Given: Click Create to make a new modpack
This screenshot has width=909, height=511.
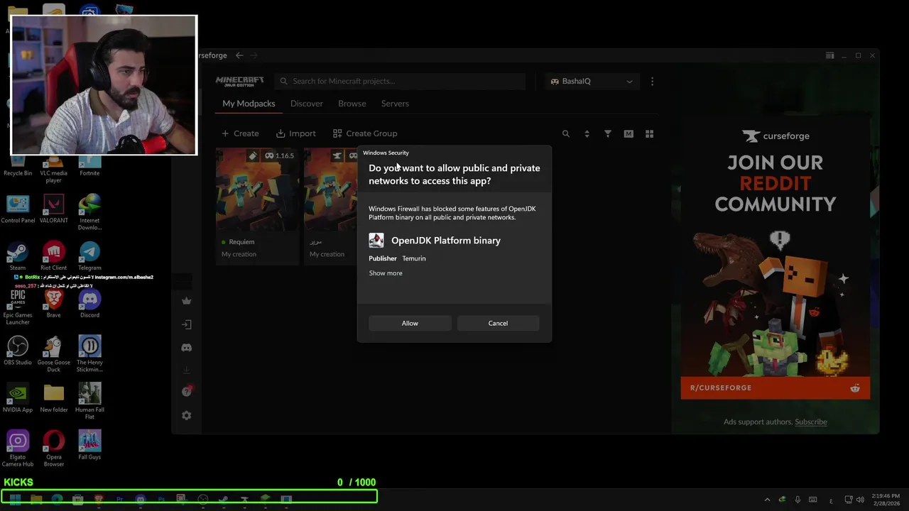Looking at the screenshot, I should coord(240,133).
